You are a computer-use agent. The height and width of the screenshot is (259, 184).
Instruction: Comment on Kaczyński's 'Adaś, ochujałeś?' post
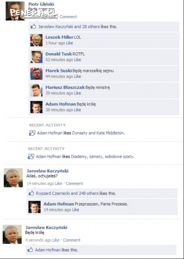[x=74, y=183]
